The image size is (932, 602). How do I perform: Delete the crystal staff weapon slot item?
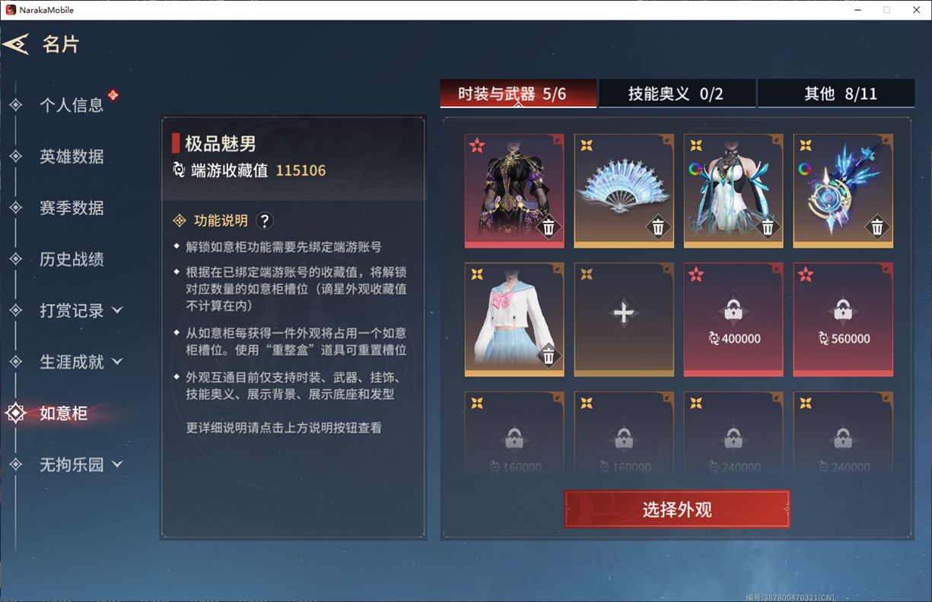pyautogui.click(x=877, y=227)
